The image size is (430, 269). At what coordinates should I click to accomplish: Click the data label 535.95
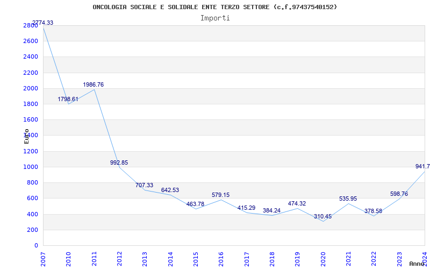[348, 199]
